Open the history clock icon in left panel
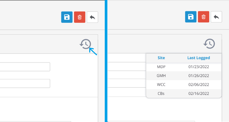The height and width of the screenshot is (122, 229). click(x=85, y=44)
